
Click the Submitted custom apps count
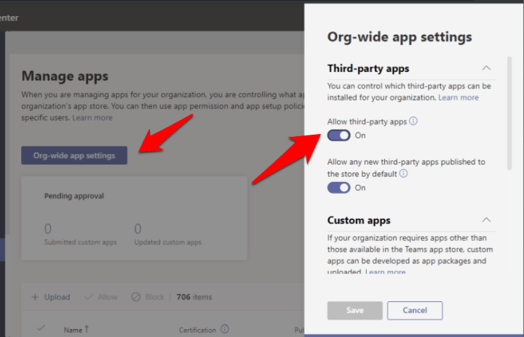click(48, 229)
